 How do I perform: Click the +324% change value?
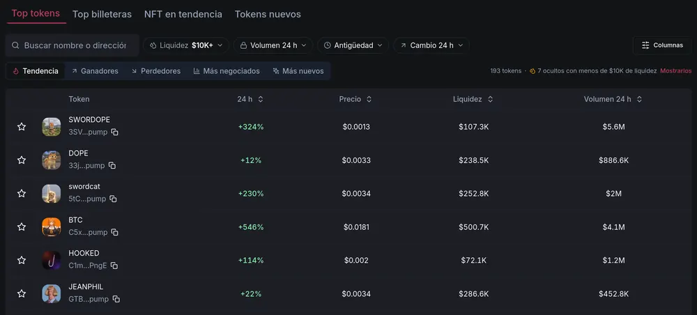tap(251, 127)
